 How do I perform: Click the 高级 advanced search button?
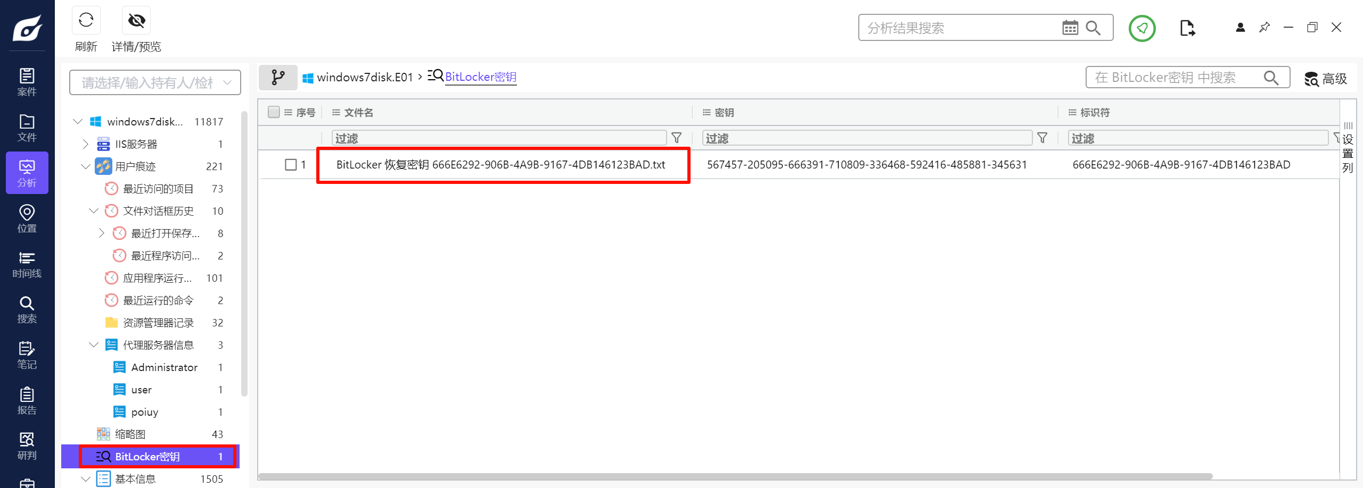pos(1326,79)
